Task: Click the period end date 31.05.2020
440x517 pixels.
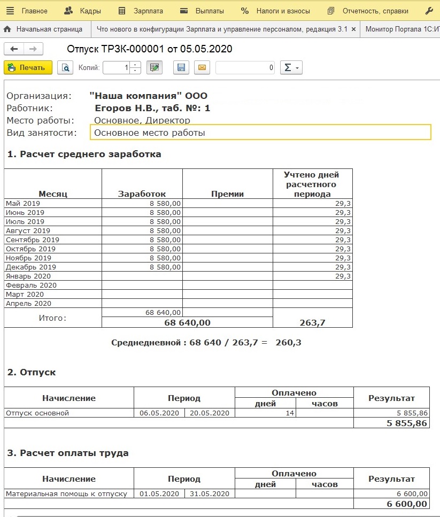Action: [x=210, y=493]
